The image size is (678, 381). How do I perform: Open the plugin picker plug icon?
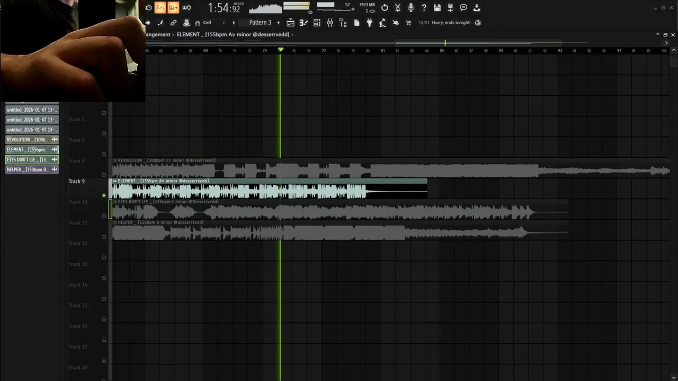coord(369,23)
